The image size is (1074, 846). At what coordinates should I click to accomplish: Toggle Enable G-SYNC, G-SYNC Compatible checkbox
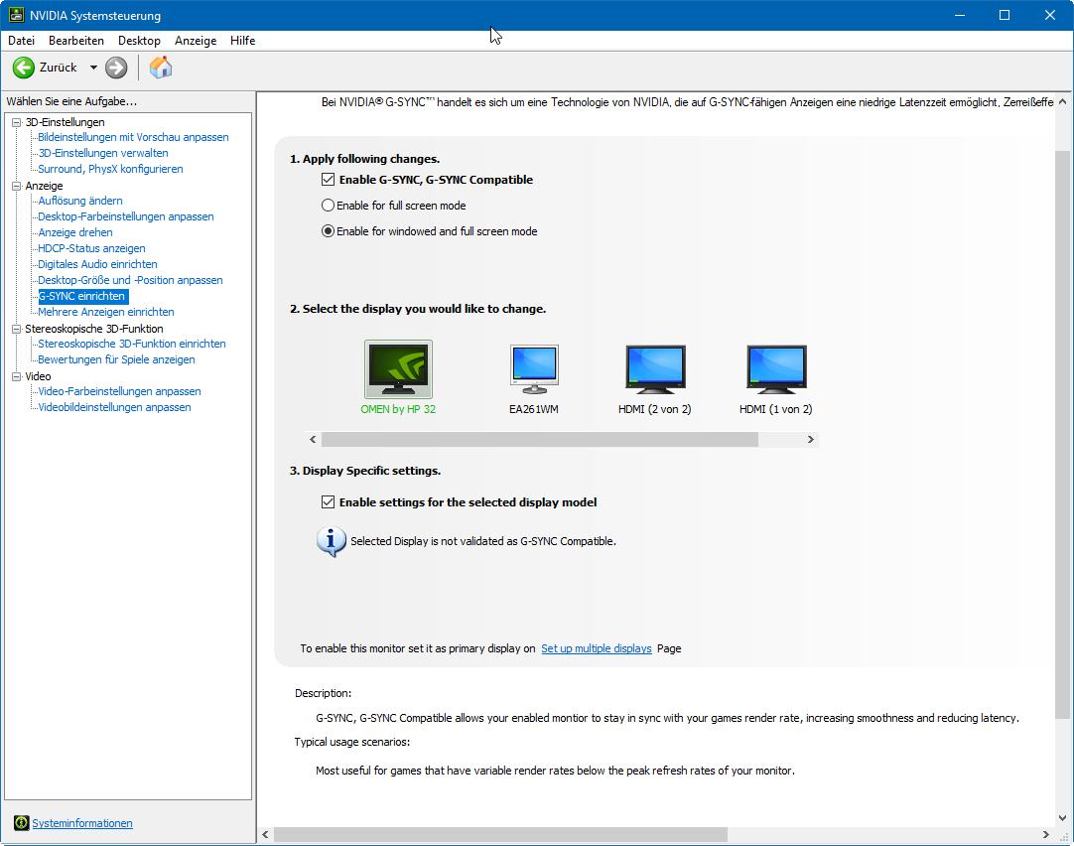coord(329,180)
